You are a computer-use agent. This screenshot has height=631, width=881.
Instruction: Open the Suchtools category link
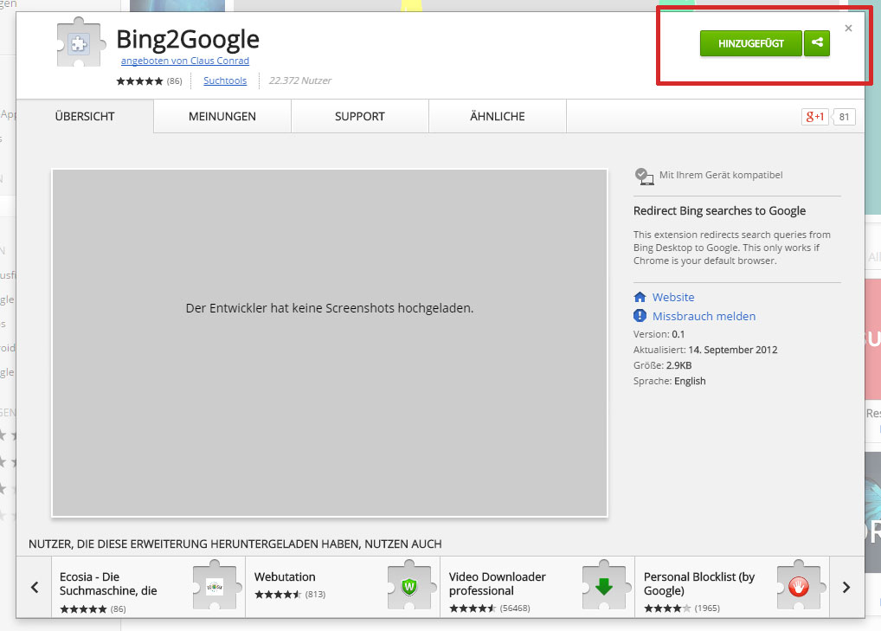coord(225,80)
